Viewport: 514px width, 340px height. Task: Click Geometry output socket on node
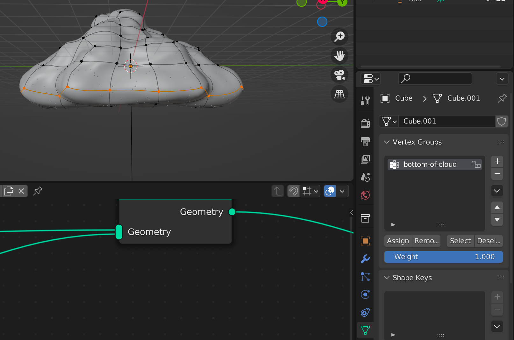click(x=232, y=212)
